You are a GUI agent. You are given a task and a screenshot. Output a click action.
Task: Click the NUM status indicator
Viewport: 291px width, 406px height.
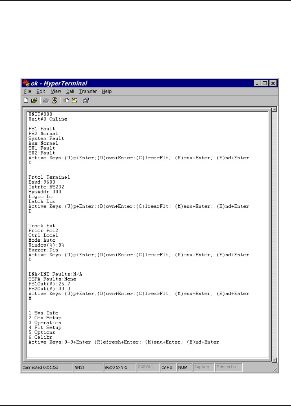185,367
